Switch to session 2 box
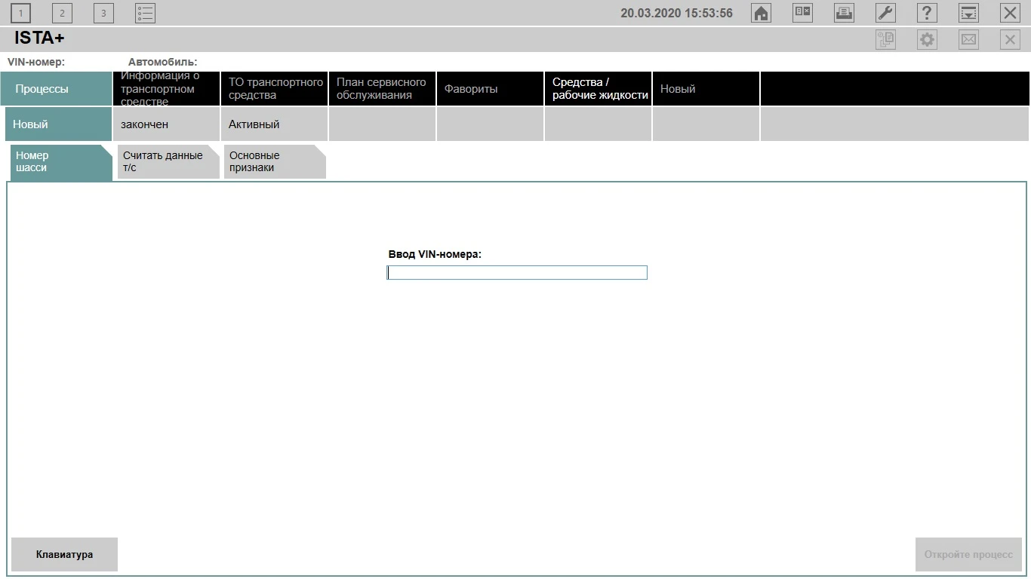The image size is (1031, 579). (63, 13)
